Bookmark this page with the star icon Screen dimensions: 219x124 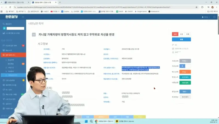pos(196,7)
